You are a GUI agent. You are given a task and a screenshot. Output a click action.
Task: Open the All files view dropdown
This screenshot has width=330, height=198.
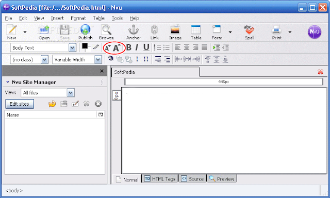coord(71,93)
